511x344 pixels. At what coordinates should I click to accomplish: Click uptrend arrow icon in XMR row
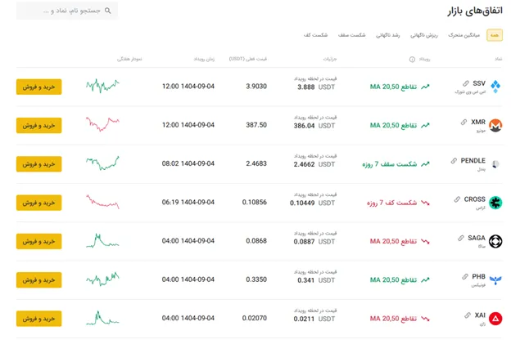pos(425,126)
